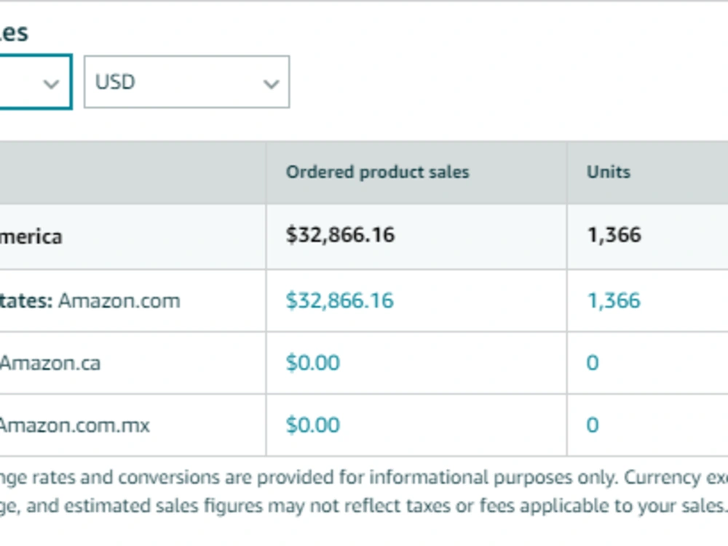Open Amazon.com sales link $32,866.16

pyautogui.click(x=340, y=300)
